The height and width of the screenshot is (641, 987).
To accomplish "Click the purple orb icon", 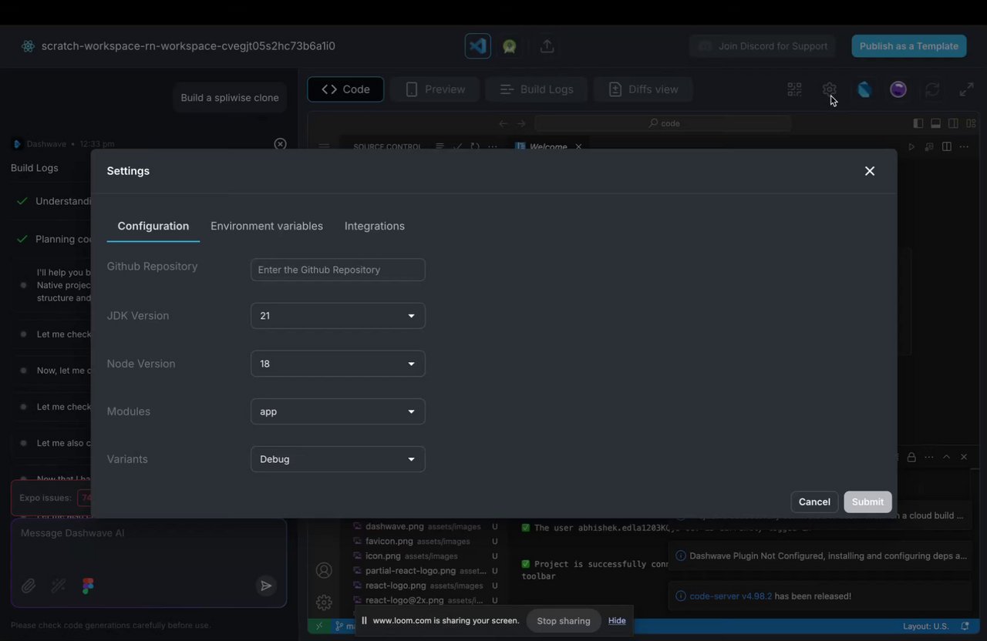I will [898, 89].
